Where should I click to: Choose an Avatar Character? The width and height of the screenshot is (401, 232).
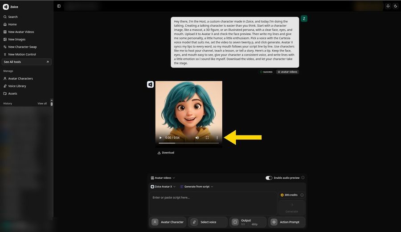click(x=168, y=222)
